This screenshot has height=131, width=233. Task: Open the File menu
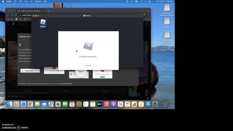(15, 1)
